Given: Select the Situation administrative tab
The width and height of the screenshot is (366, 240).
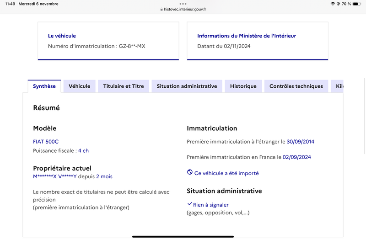Looking at the screenshot, I should [x=187, y=86].
